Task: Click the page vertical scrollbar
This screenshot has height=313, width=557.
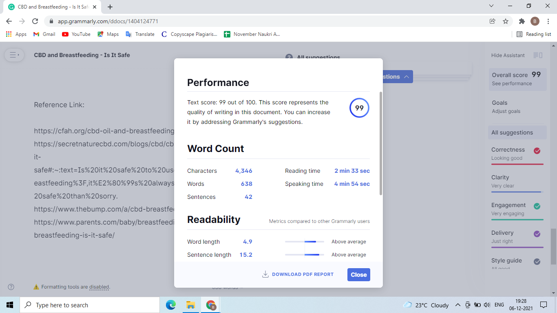Action: pos(553,247)
